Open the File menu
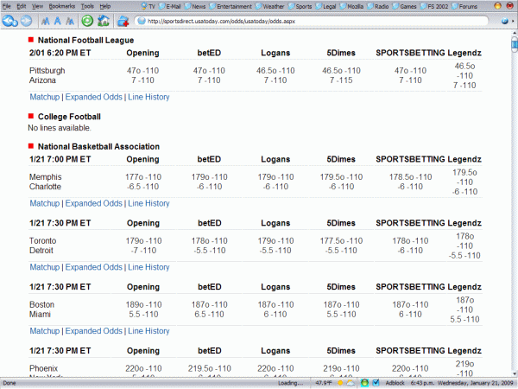 [6, 6]
